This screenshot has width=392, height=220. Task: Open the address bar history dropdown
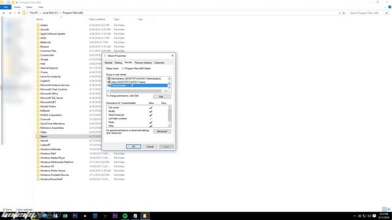(339, 13)
